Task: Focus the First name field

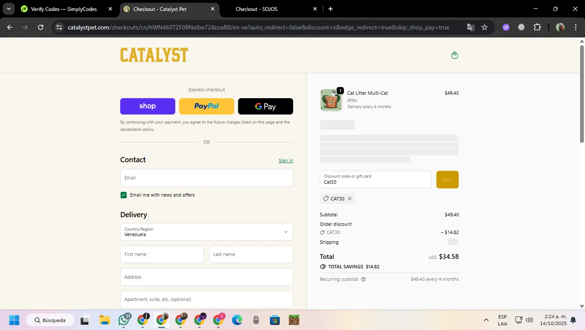Action: click(162, 254)
